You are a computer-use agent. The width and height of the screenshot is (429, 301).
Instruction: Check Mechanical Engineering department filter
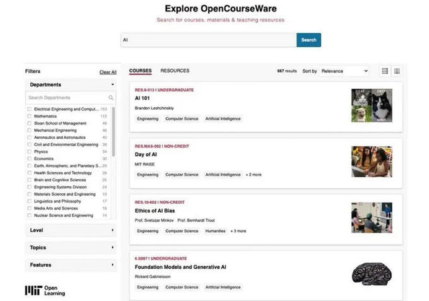pos(29,131)
